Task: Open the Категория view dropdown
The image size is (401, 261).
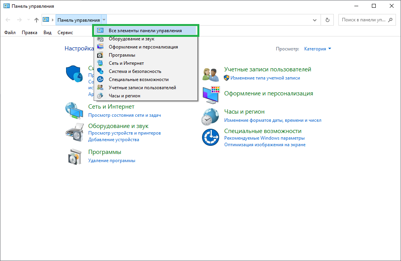Action: point(317,49)
